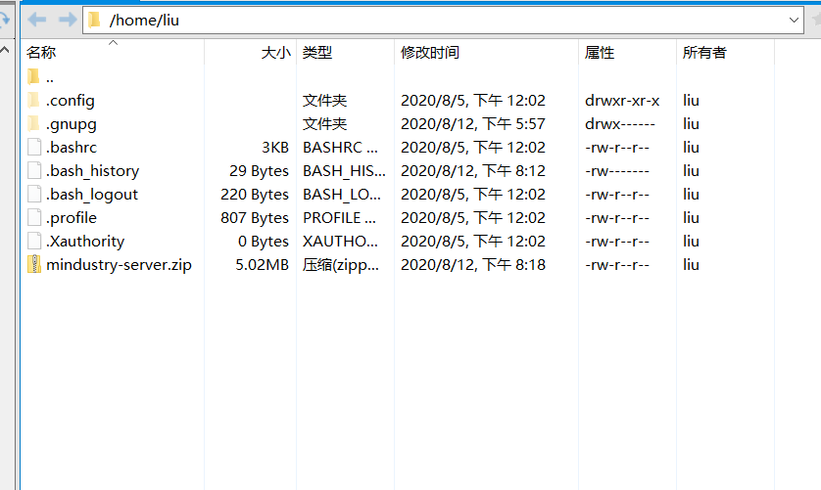821x490 pixels.
Task: Sort by 修改时间 column header
Action: click(429, 53)
